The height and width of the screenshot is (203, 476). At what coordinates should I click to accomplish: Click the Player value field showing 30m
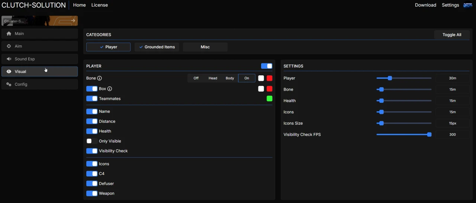click(x=453, y=78)
